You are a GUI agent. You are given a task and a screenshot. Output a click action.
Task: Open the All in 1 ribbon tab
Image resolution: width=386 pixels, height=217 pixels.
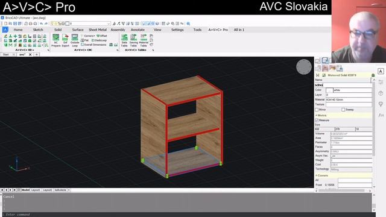[x=239, y=30]
